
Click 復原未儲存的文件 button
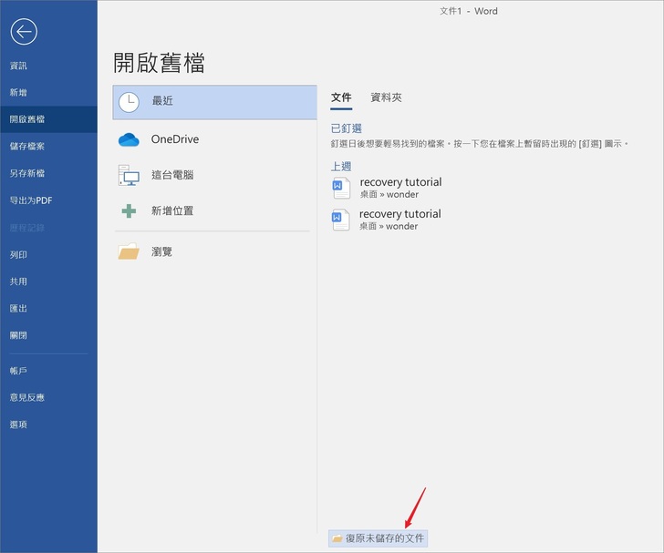pos(378,538)
